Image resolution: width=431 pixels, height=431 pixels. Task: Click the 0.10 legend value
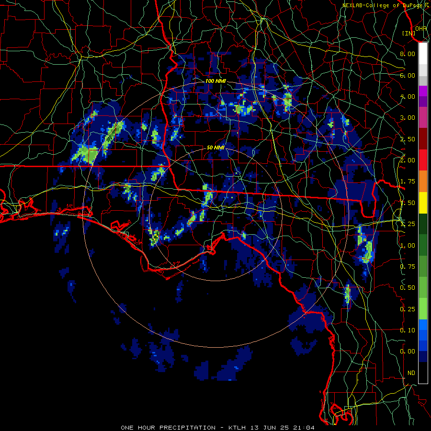coord(408,330)
